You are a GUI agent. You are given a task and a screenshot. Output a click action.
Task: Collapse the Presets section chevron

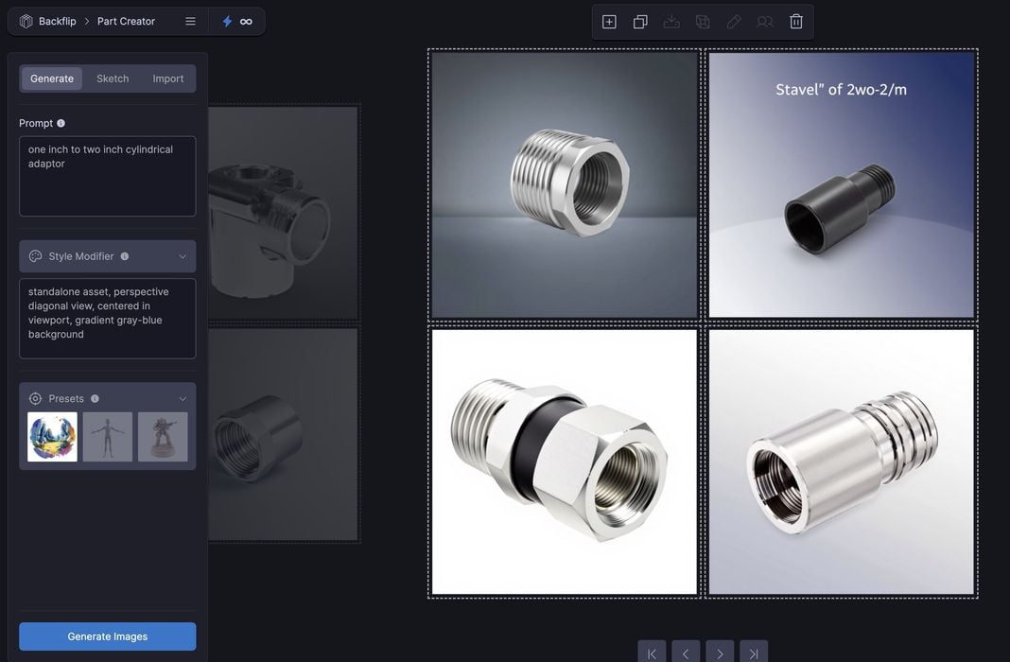point(183,399)
